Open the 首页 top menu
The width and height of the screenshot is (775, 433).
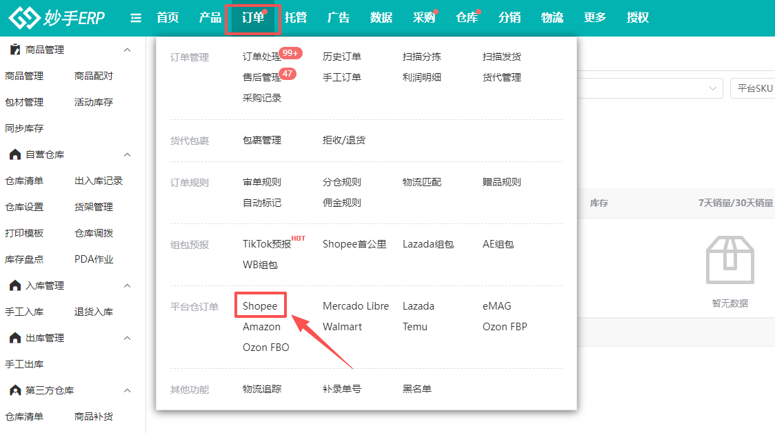coord(168,18)
